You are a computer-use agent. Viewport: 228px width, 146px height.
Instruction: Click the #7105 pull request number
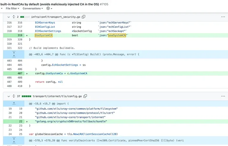tap(104, 4)
